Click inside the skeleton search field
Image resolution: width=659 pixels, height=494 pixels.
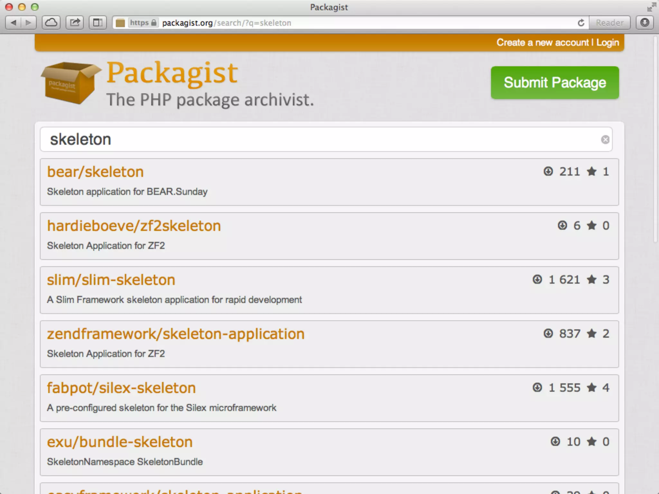(322, 140)
